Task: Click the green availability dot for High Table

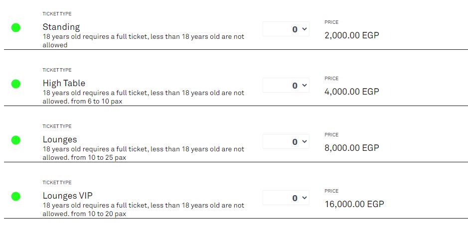Action: click(16, 84)
